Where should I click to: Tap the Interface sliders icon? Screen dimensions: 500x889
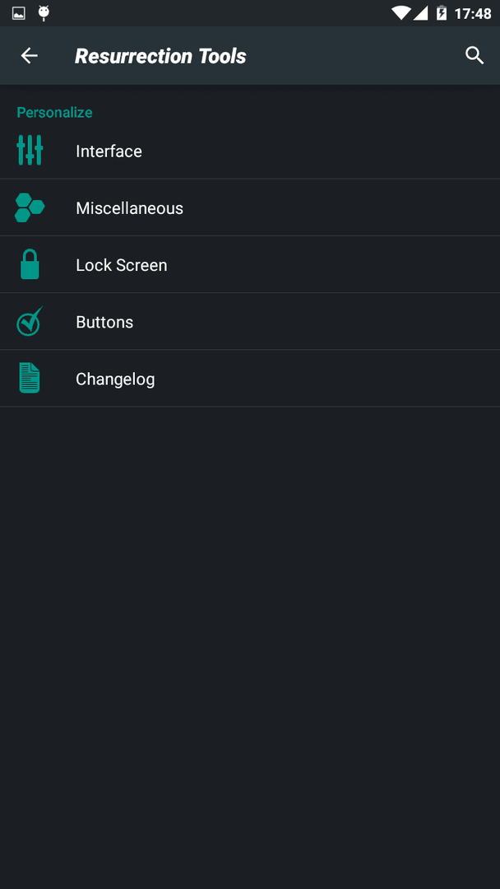30,151
